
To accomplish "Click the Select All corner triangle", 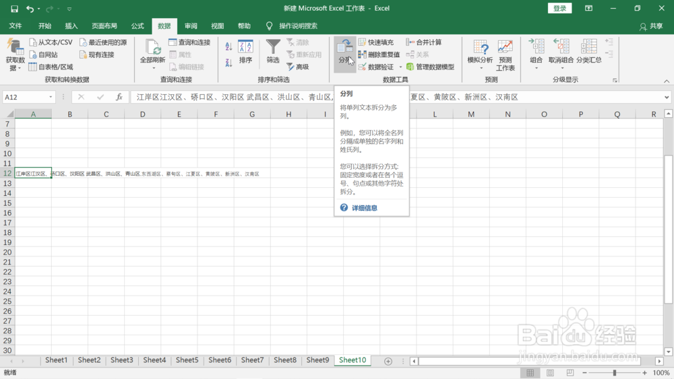I will (9, 114).
